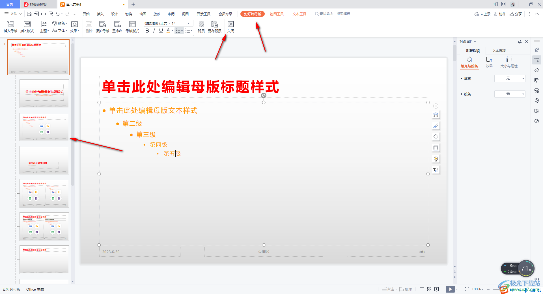This screenshot has height=294, width=543.
Task: Click the text-to-shape floating icon
Action: pos(436,170)
